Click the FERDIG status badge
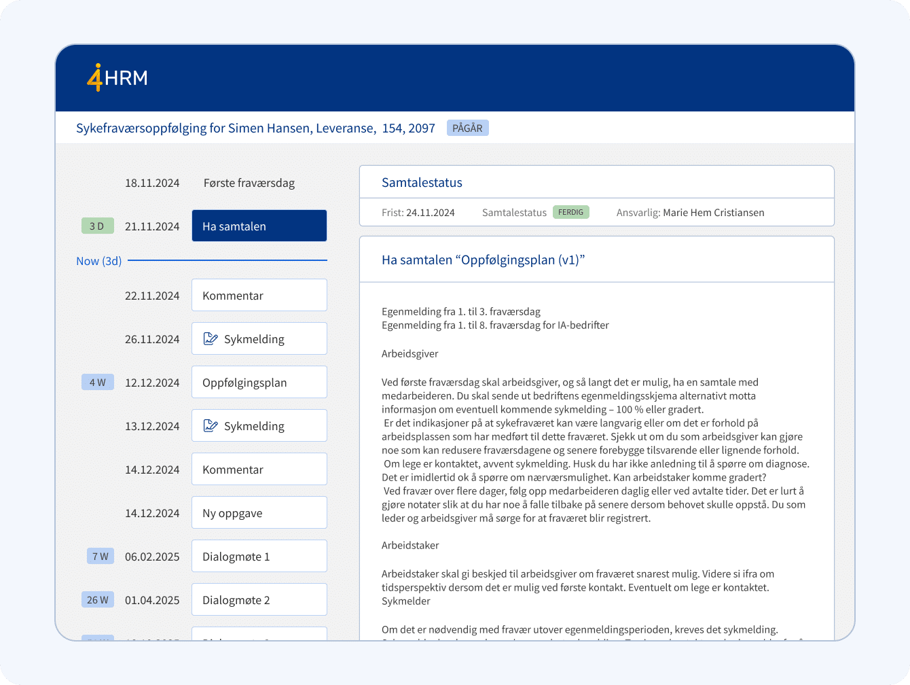 click(570, 212)
